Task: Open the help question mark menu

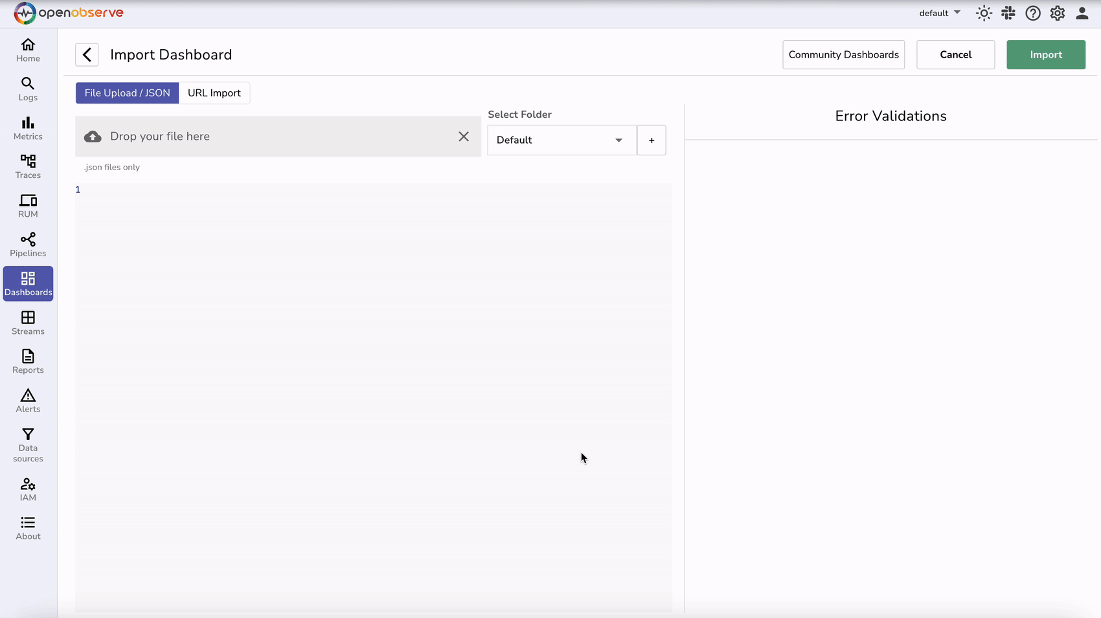Action: point(1033,13)
